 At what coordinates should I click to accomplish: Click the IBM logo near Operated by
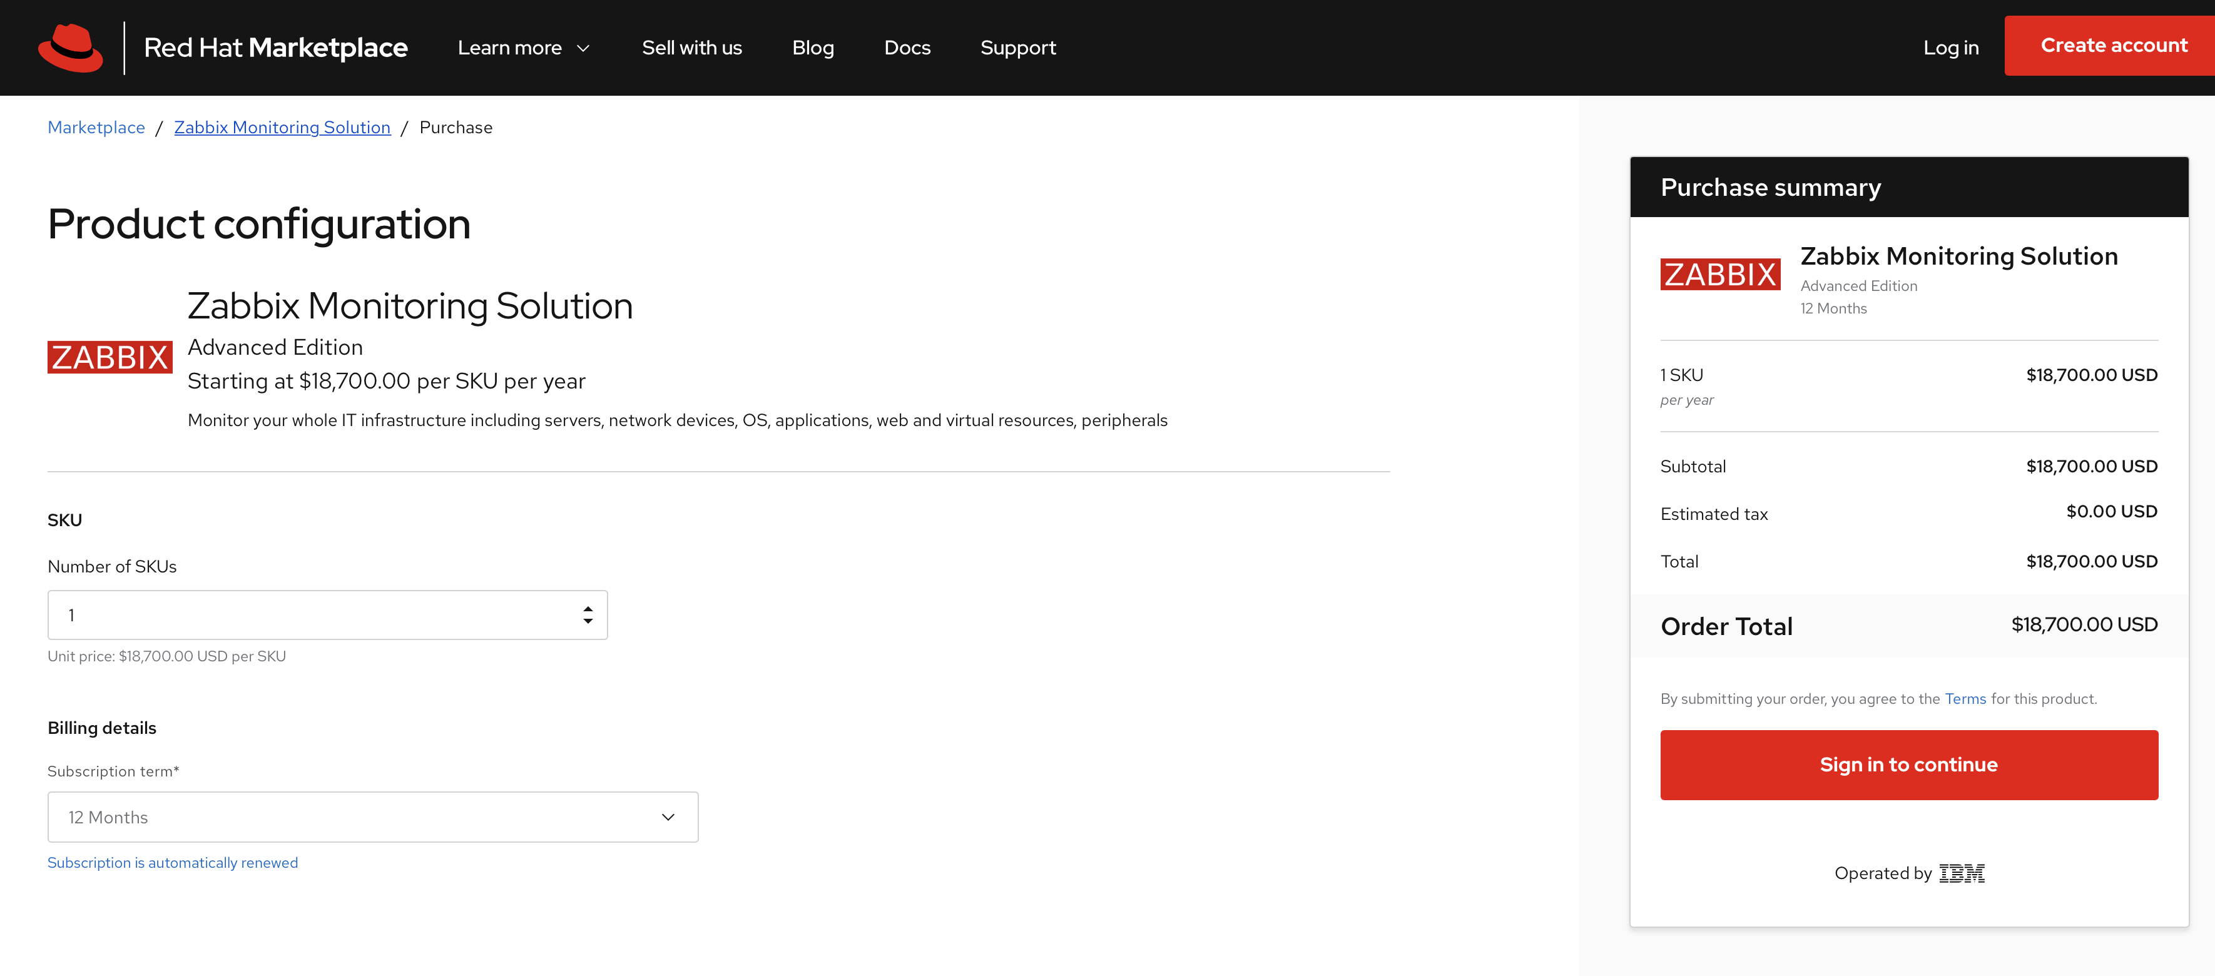(1962, 873)
